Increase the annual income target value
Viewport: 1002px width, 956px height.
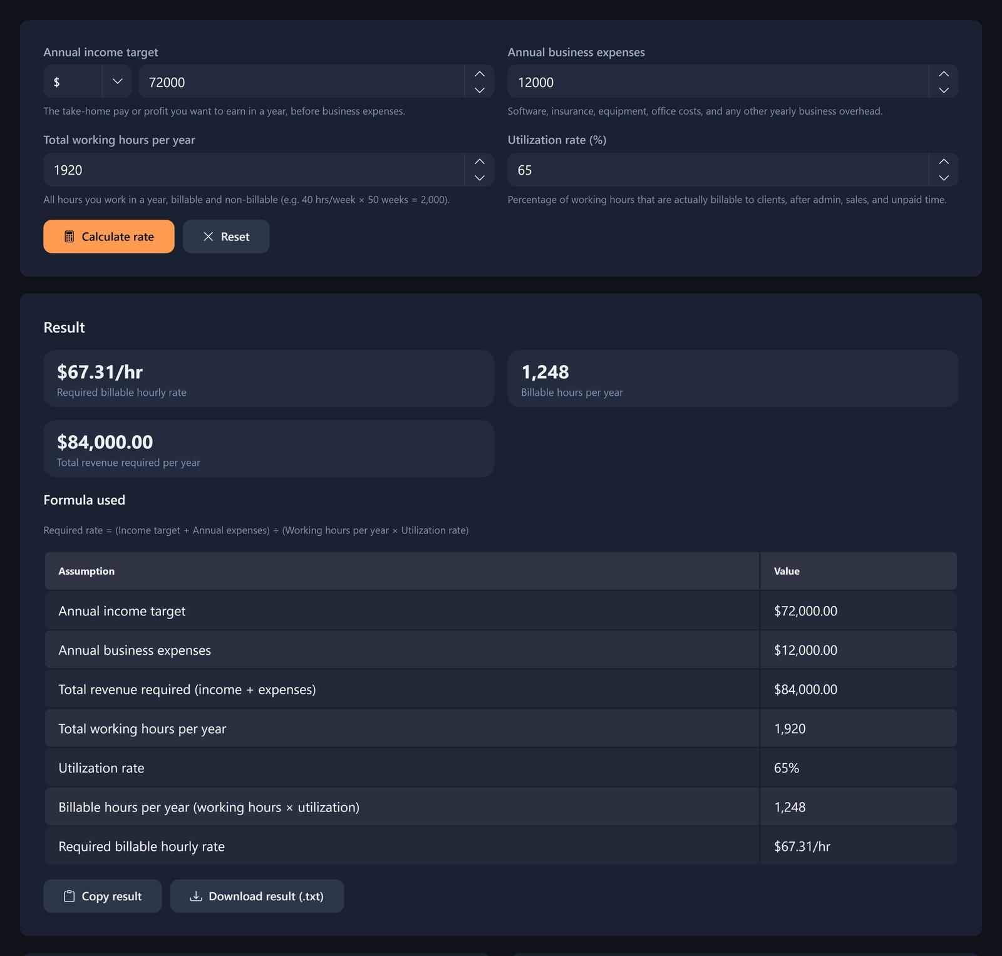[x=480, y=74]
